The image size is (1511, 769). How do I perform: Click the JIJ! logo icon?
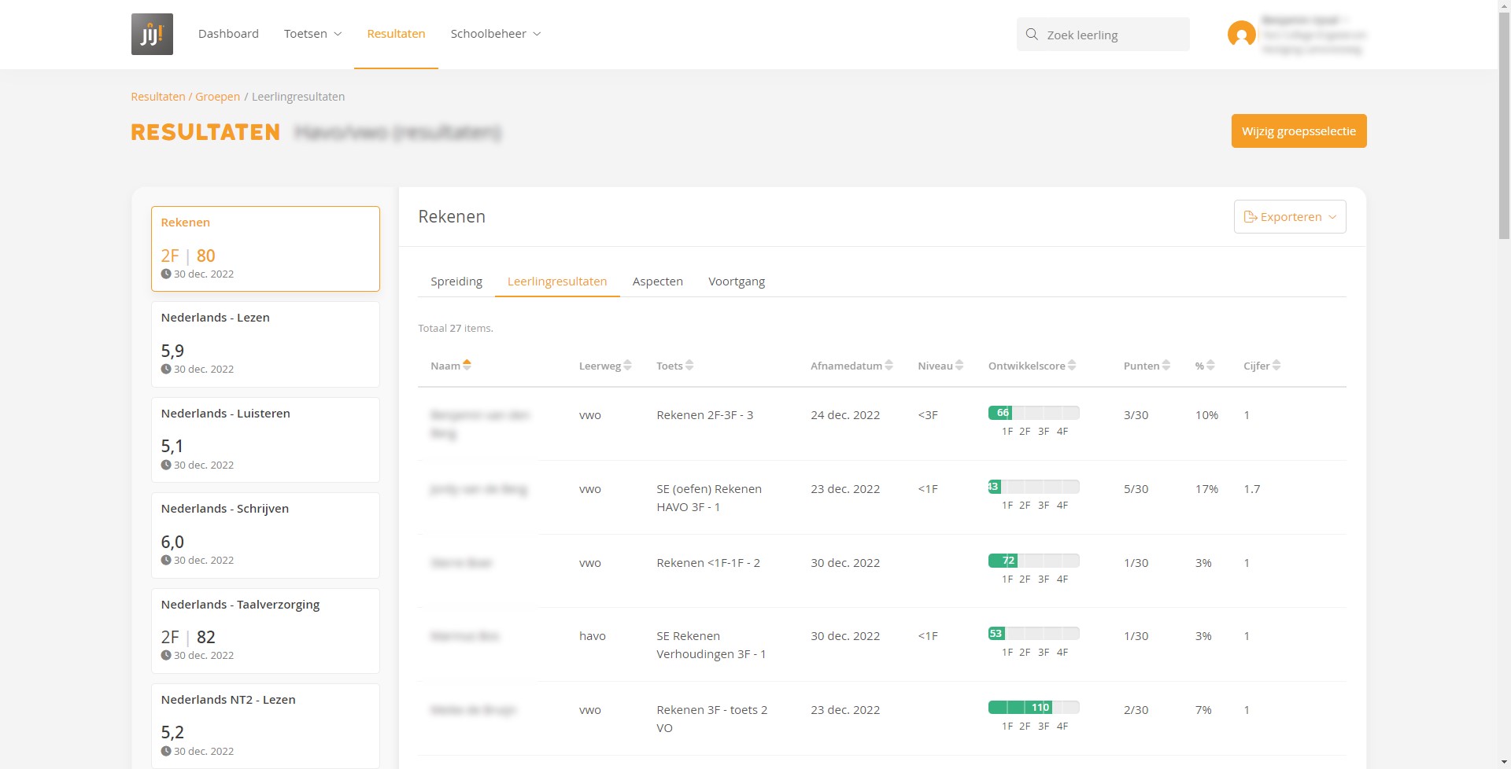click(152, 34)
